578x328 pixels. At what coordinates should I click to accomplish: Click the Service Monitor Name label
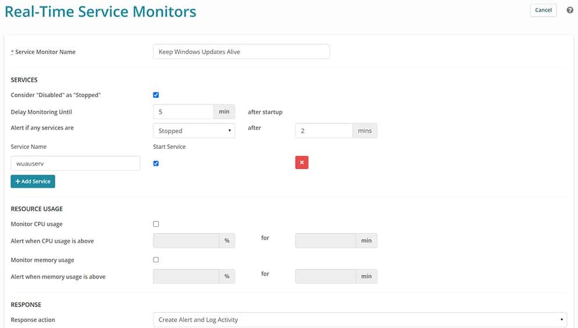(45, 52)
